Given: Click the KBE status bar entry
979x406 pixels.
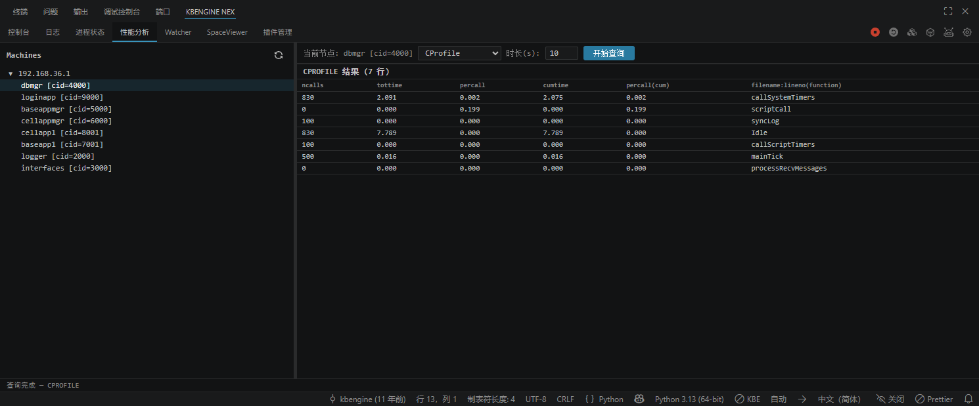Looking at the screenshot, I should tap(747, 399).
